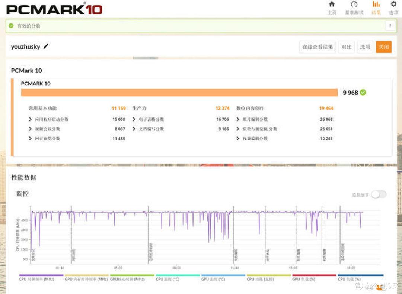402x294 pixels.
Task: Click the question mark help button
Action: coord(390,26)
